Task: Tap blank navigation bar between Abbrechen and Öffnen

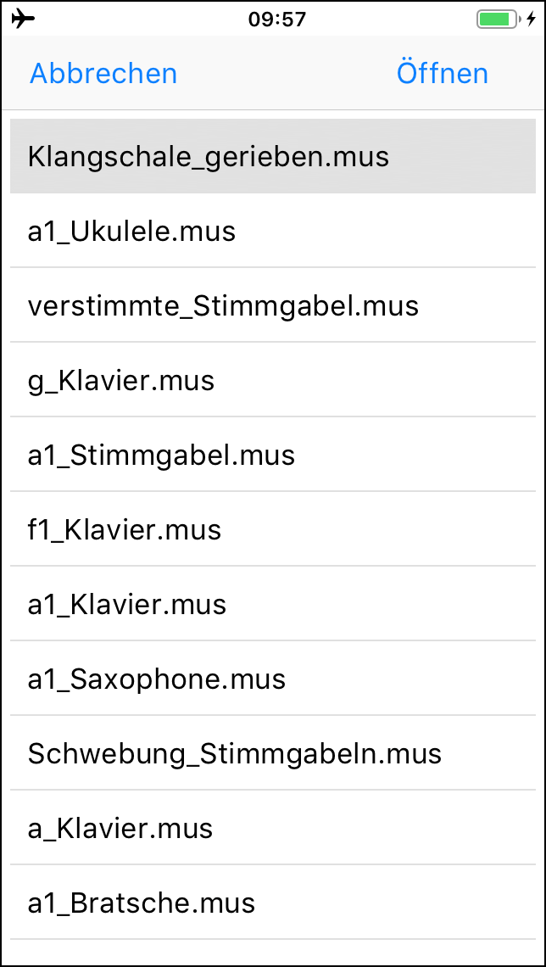Action: (x=286, y=74)
